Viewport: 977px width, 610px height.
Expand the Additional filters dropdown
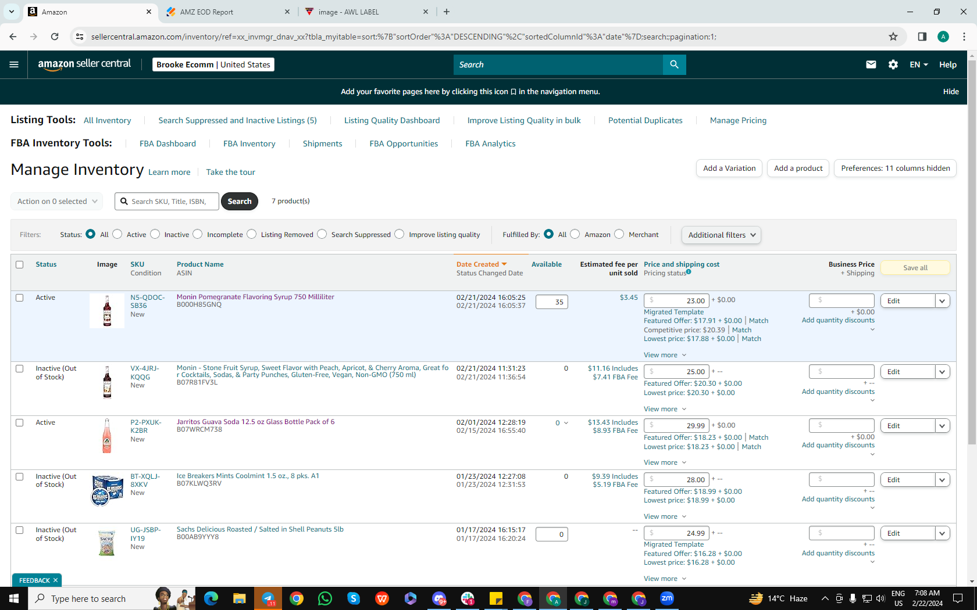(x=721, y=235)
